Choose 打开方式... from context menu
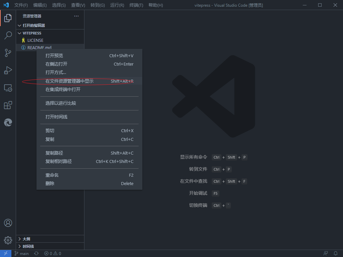The image size is (343, 257). point(89,72)
